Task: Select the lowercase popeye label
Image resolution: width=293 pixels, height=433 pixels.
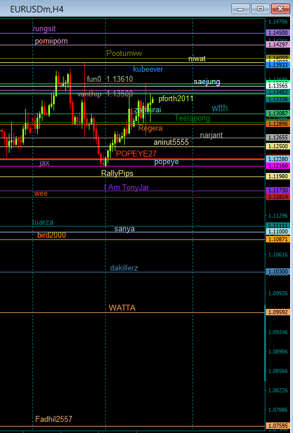Action: point(167,162)
